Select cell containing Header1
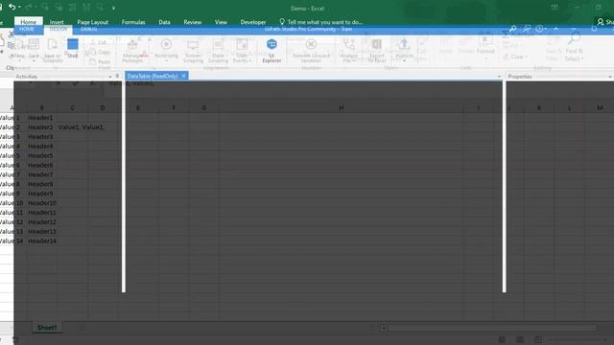Screen dimensions: 614x345 [x=42, y=117]
